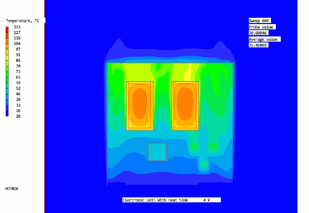Click the HOTBOX label

tap(11, 189)
